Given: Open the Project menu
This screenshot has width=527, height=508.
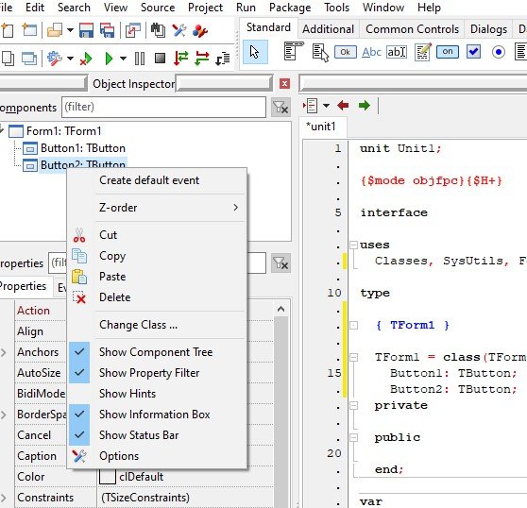Looking at the screenshot, I should pyautogui.click(x=205, y=8).
